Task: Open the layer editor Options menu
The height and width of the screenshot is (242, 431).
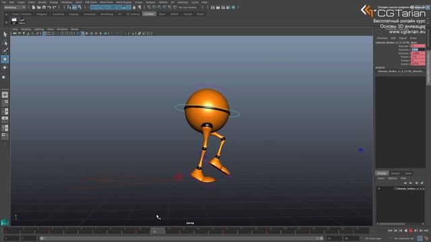Action: pos(393,178)
